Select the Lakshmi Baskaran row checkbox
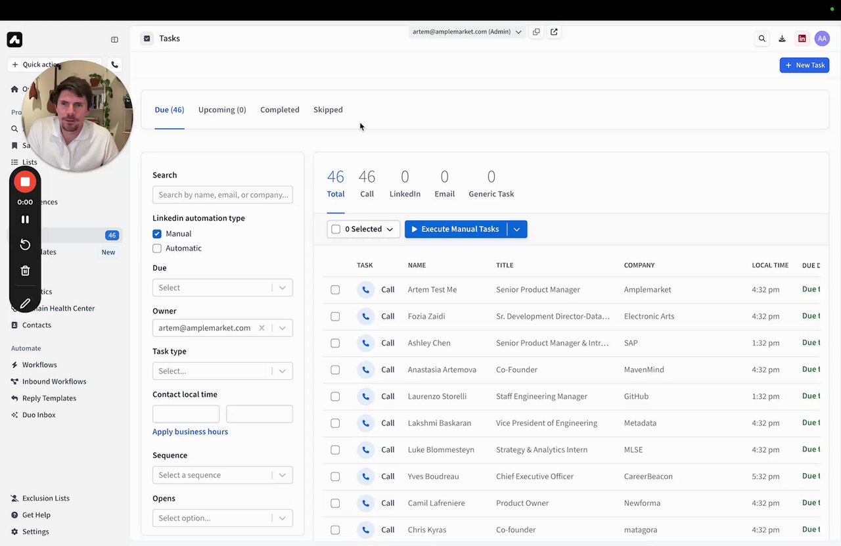Viewport: 841px width, 546px height. 335,423
